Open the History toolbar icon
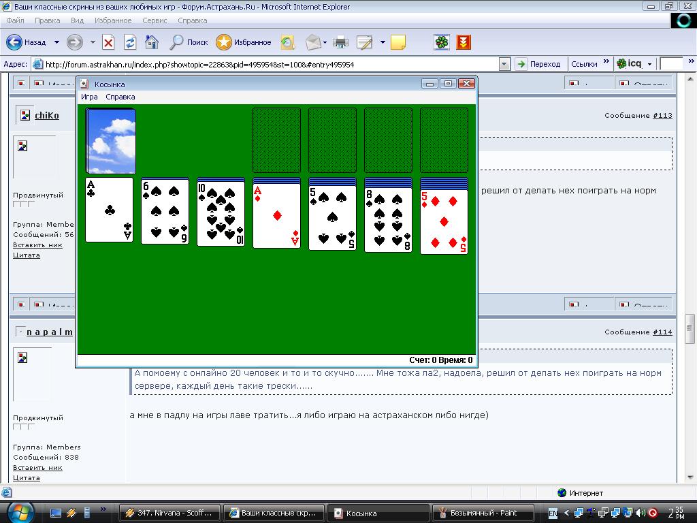The width and height of the screenshot is (697, 523). tap(288, 42)
